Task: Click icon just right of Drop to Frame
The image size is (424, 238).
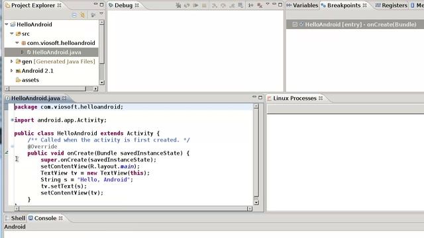Action: pyautogui.click(x=250, y=5)
